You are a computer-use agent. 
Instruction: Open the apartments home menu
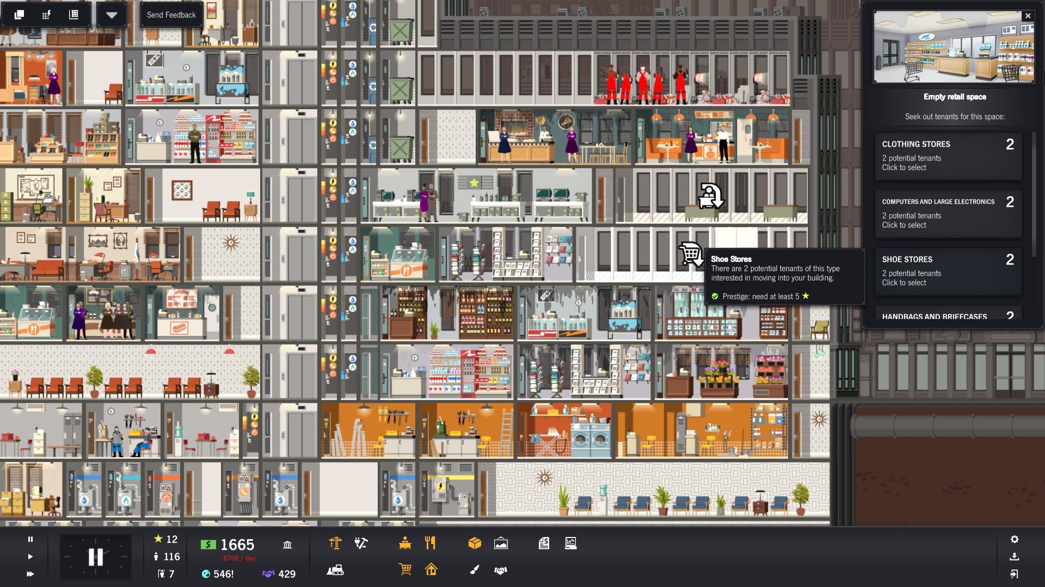(431, 571)
